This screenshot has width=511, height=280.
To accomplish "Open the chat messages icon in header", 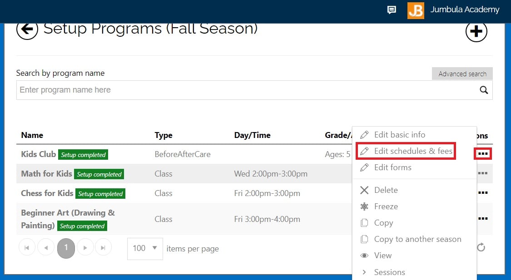I will 392,10.
